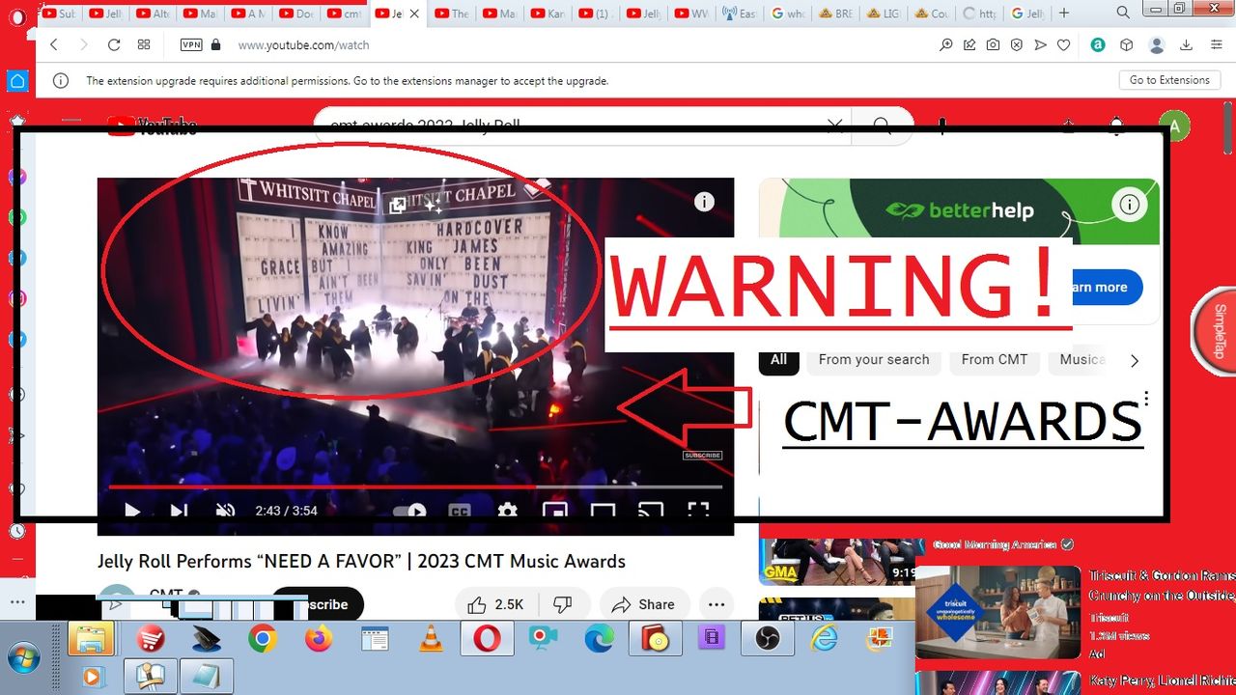
Task: Click the Go to Extensions button
Action: pyautogui.click(x=1168, y=80)
